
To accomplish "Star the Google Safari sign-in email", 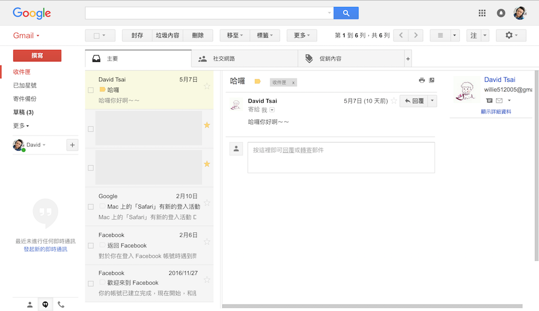I will [x=206, y=203].
